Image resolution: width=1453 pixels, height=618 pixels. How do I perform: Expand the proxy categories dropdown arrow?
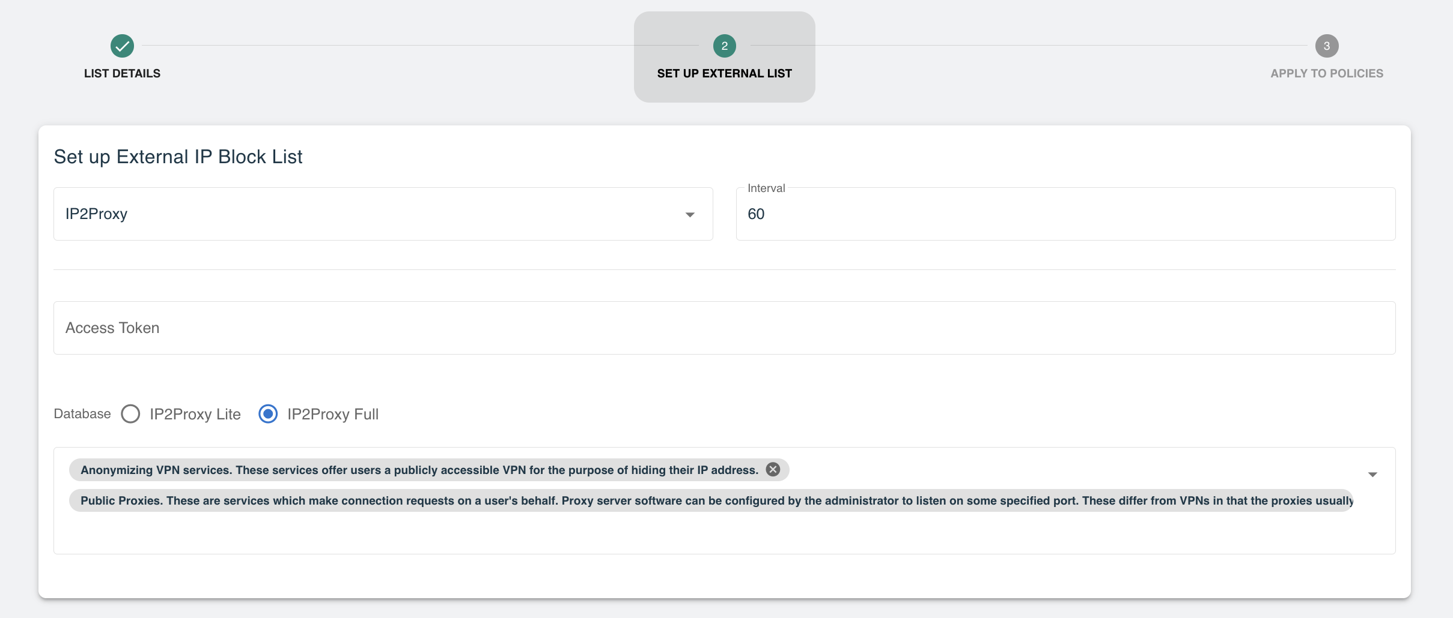click(x=1372, y=475)
